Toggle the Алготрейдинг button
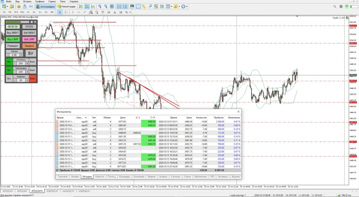359x197 pixels. point(46,6)
